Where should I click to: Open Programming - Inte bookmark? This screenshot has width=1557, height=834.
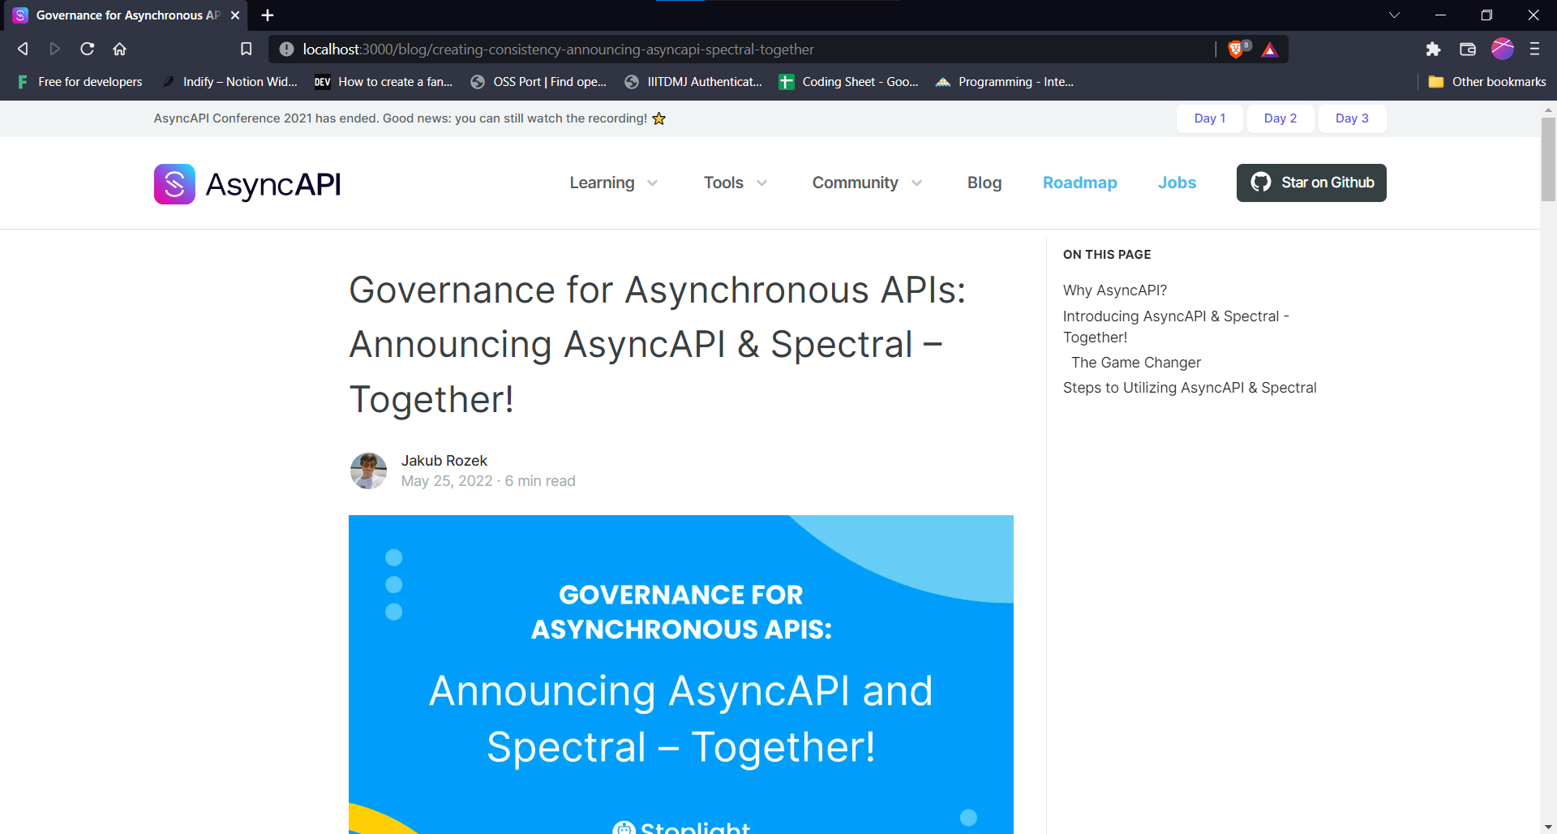pyautogui.click(x=1005, y=82)
